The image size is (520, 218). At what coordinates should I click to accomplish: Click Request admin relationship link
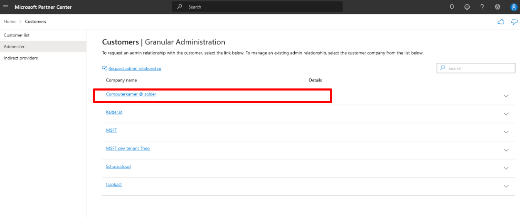[x=135, y=69]
